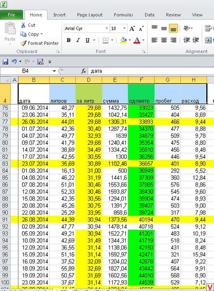Open the font name dropdown Arial Cyr

[107, 28]
